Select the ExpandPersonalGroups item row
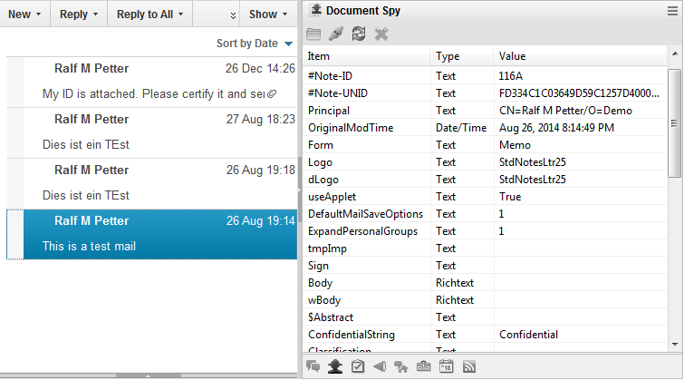The height and width of the screenshot is (380, 684). [x=485, y=231]
